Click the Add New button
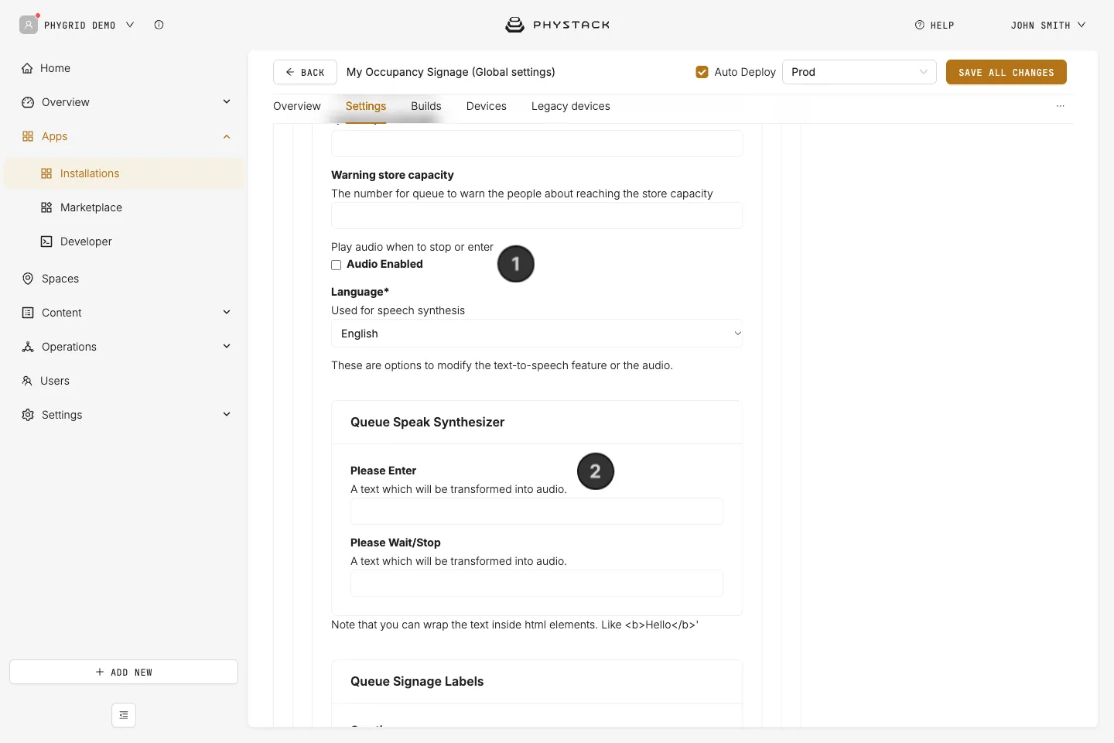This screenshot has height=743, width=1114. coord(124,672)
